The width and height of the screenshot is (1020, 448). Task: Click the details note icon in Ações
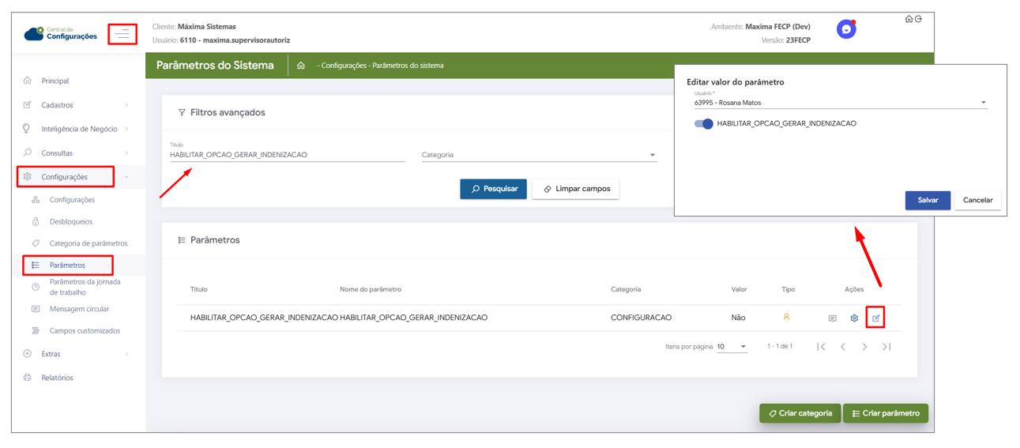tap(832, 318)
